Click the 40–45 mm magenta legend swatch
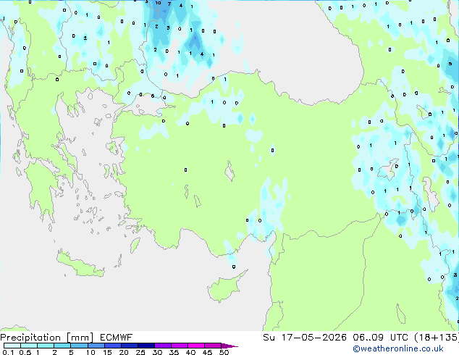The width and height of the screenshot is (459, 355). (196, 346)
